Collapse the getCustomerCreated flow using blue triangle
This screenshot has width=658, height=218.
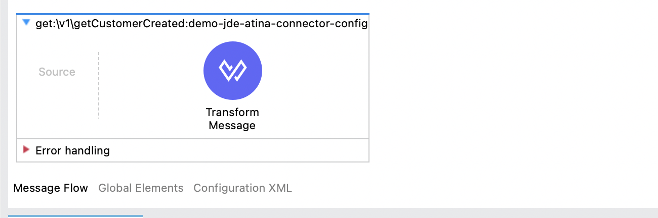26,23
